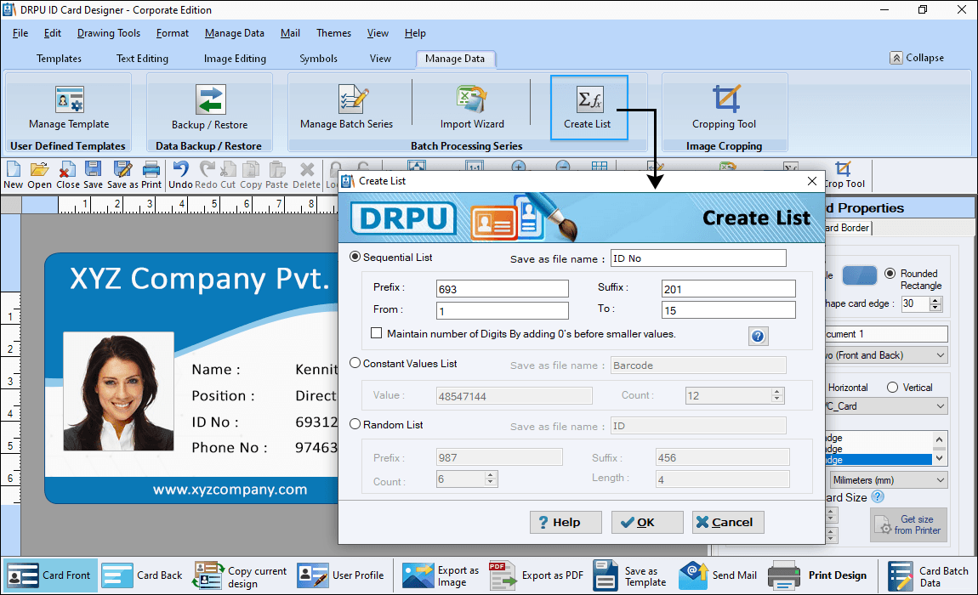Click the Save as toolbar icon
This screenshot has height=595, width=978.
tap(122, 175)
